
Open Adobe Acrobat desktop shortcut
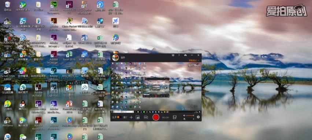click(x=38, y=90)
